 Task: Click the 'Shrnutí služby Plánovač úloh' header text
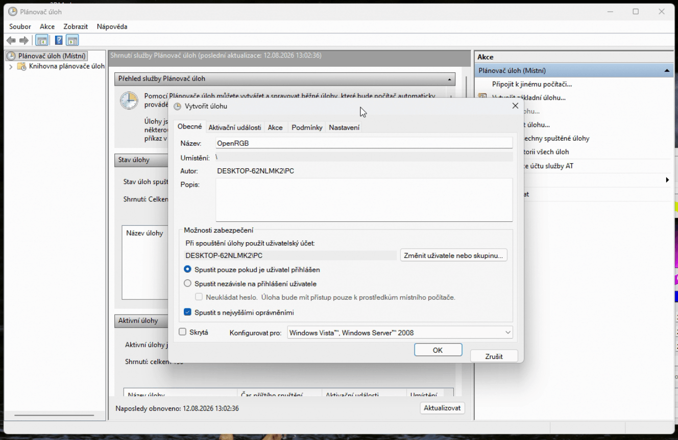216,55
